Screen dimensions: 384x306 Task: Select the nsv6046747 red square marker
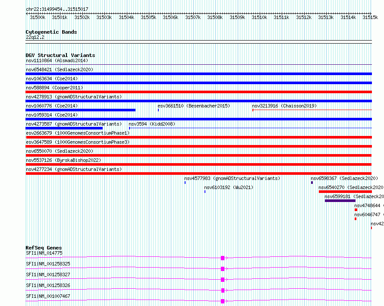pos(356,219)
